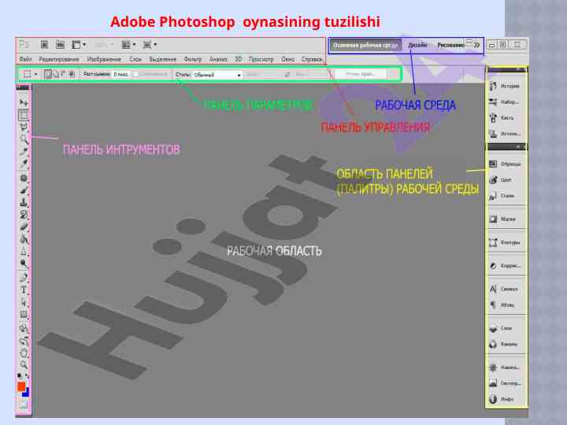
Task: Open the Кисть (Brush) panel
Action: pos(505,117)
